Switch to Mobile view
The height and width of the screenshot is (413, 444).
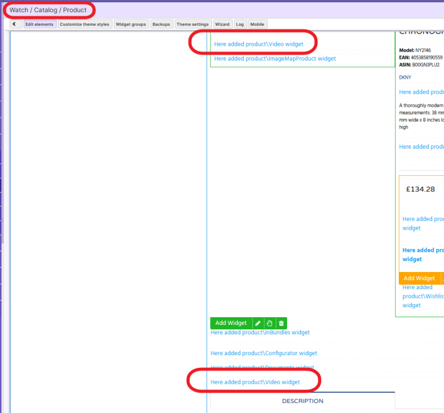coord(257,24)
